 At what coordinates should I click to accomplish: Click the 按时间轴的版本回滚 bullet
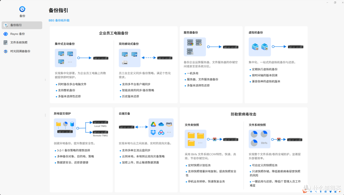click(x=265, y=75)
